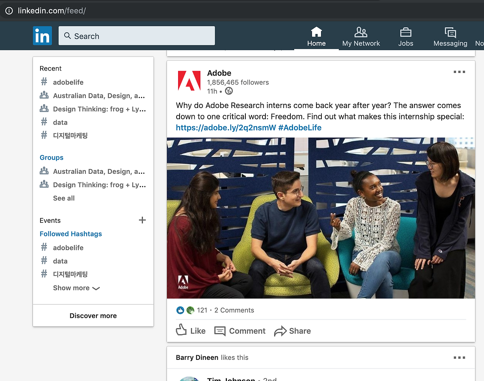Image resolution: width=484 pixels, height=381 pixels.
Task: Click hashtag icon beside Recent data
Action: (x=44, y=122)
